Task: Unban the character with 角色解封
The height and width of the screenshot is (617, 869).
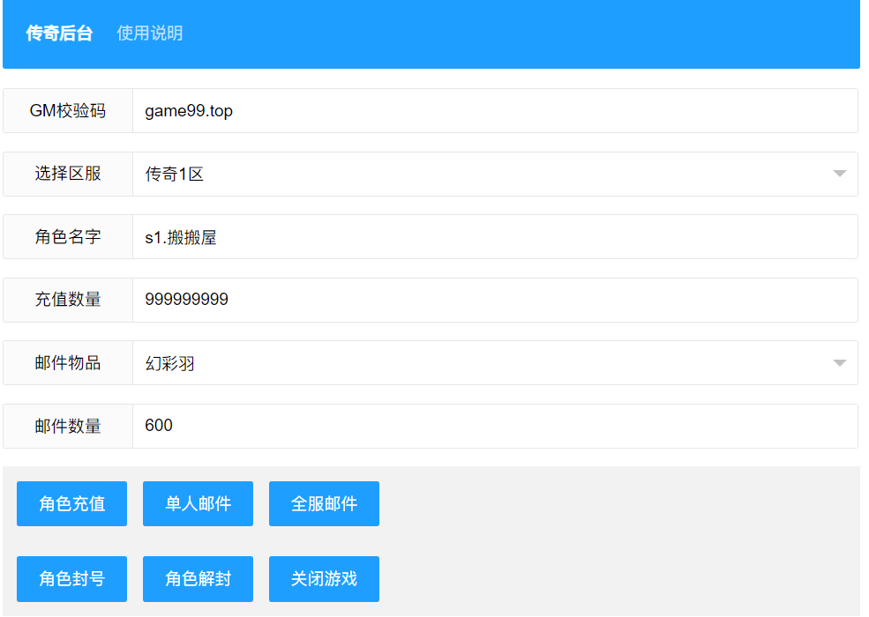Action: pos(198,579)
